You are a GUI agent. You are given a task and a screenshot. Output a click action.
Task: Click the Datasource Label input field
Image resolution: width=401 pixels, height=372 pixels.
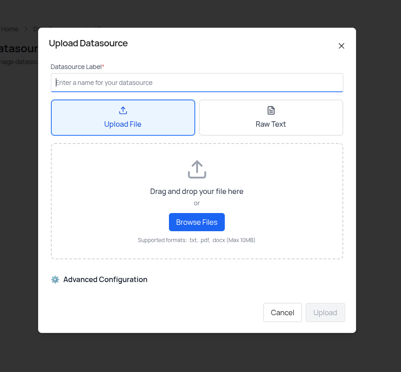(197, 82)
